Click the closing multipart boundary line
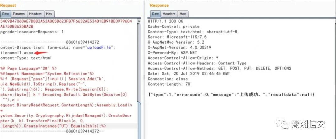The image size is (336, 139). 52,131
